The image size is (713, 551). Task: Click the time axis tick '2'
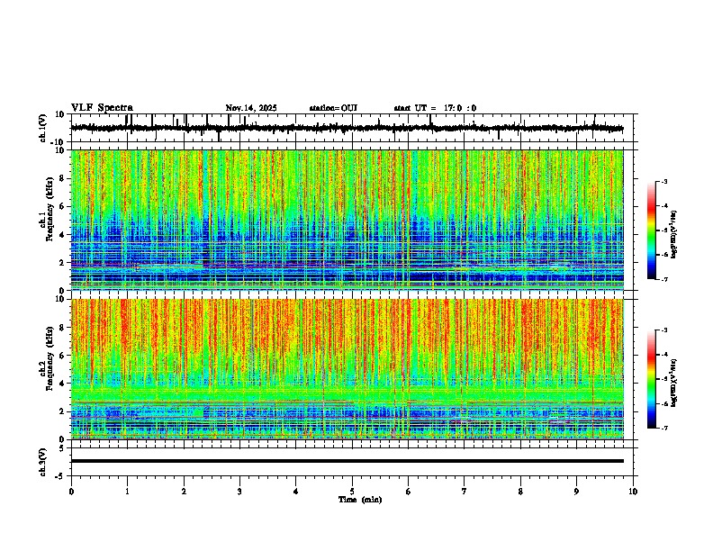tap(184, 492)
